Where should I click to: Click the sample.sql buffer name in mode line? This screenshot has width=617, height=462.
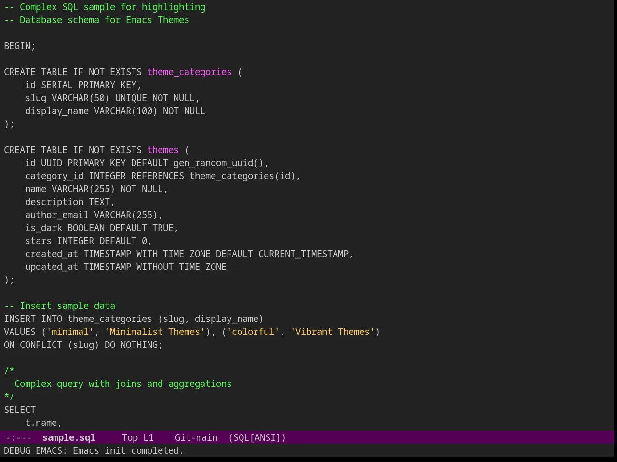coord(68,437)
